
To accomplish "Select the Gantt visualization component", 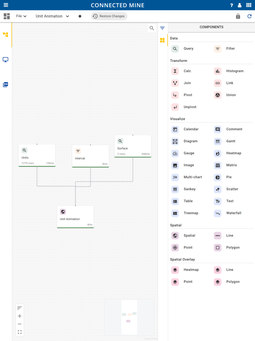I will pyautogui.click(x=217, y=141).
